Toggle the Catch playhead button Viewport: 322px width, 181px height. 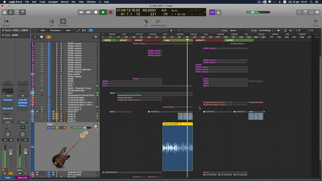91,30
